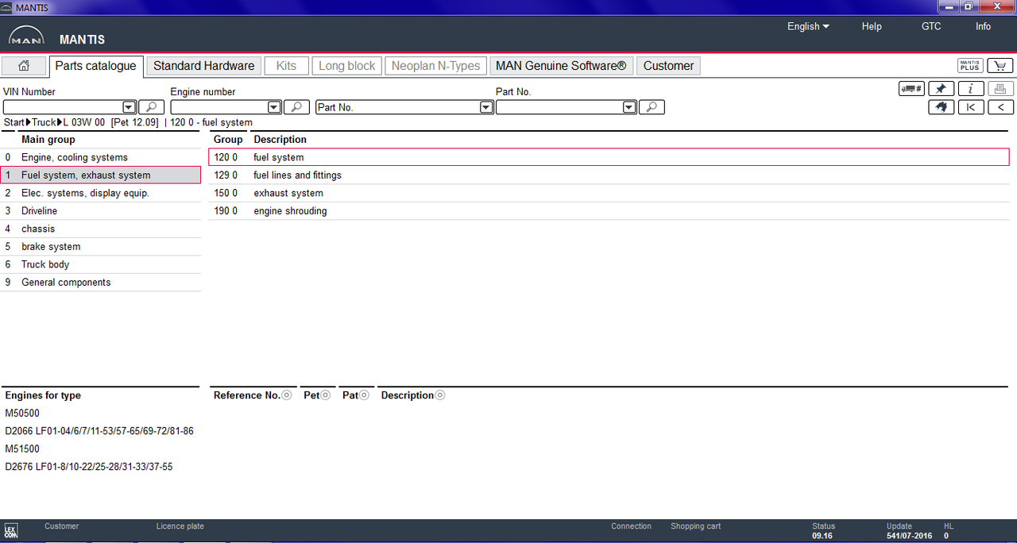Go back one step with < button
1017x543 pixels.
pyautogui.click(x=1000, y=107)
